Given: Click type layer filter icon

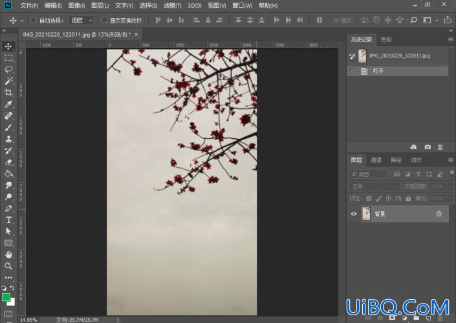Looking at the screenshot, I should coord(418,174).
